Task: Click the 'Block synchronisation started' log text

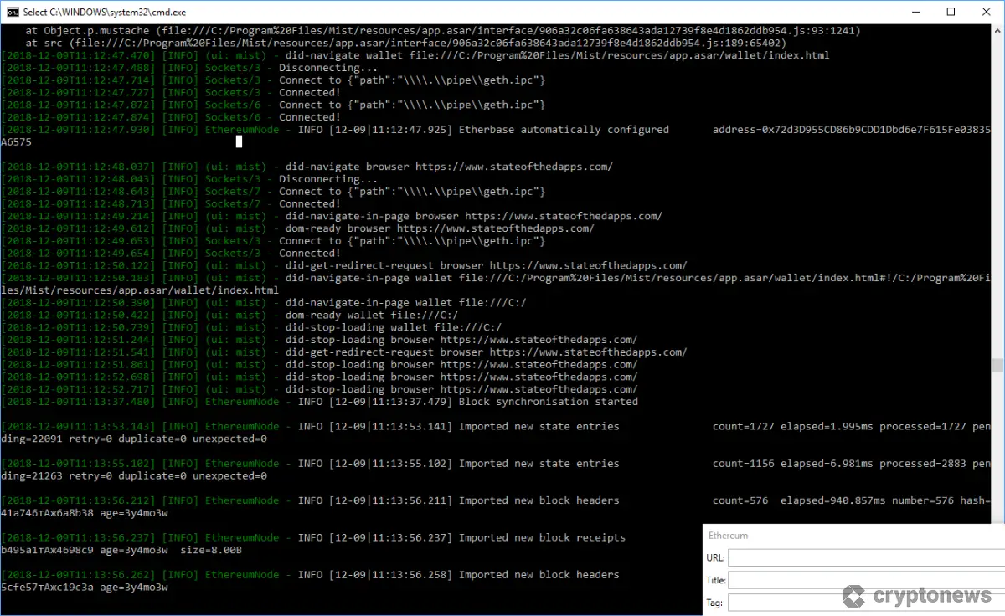Action: 549,402
